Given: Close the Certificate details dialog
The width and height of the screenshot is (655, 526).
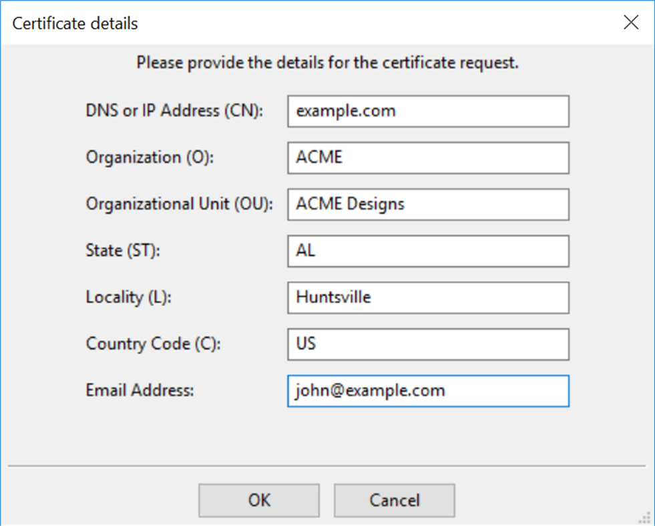Looking at the screenshot, I should click(630, 22).
